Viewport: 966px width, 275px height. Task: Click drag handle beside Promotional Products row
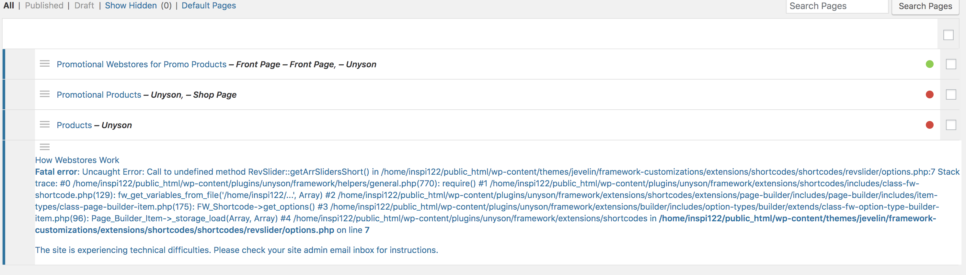point(45,94)
